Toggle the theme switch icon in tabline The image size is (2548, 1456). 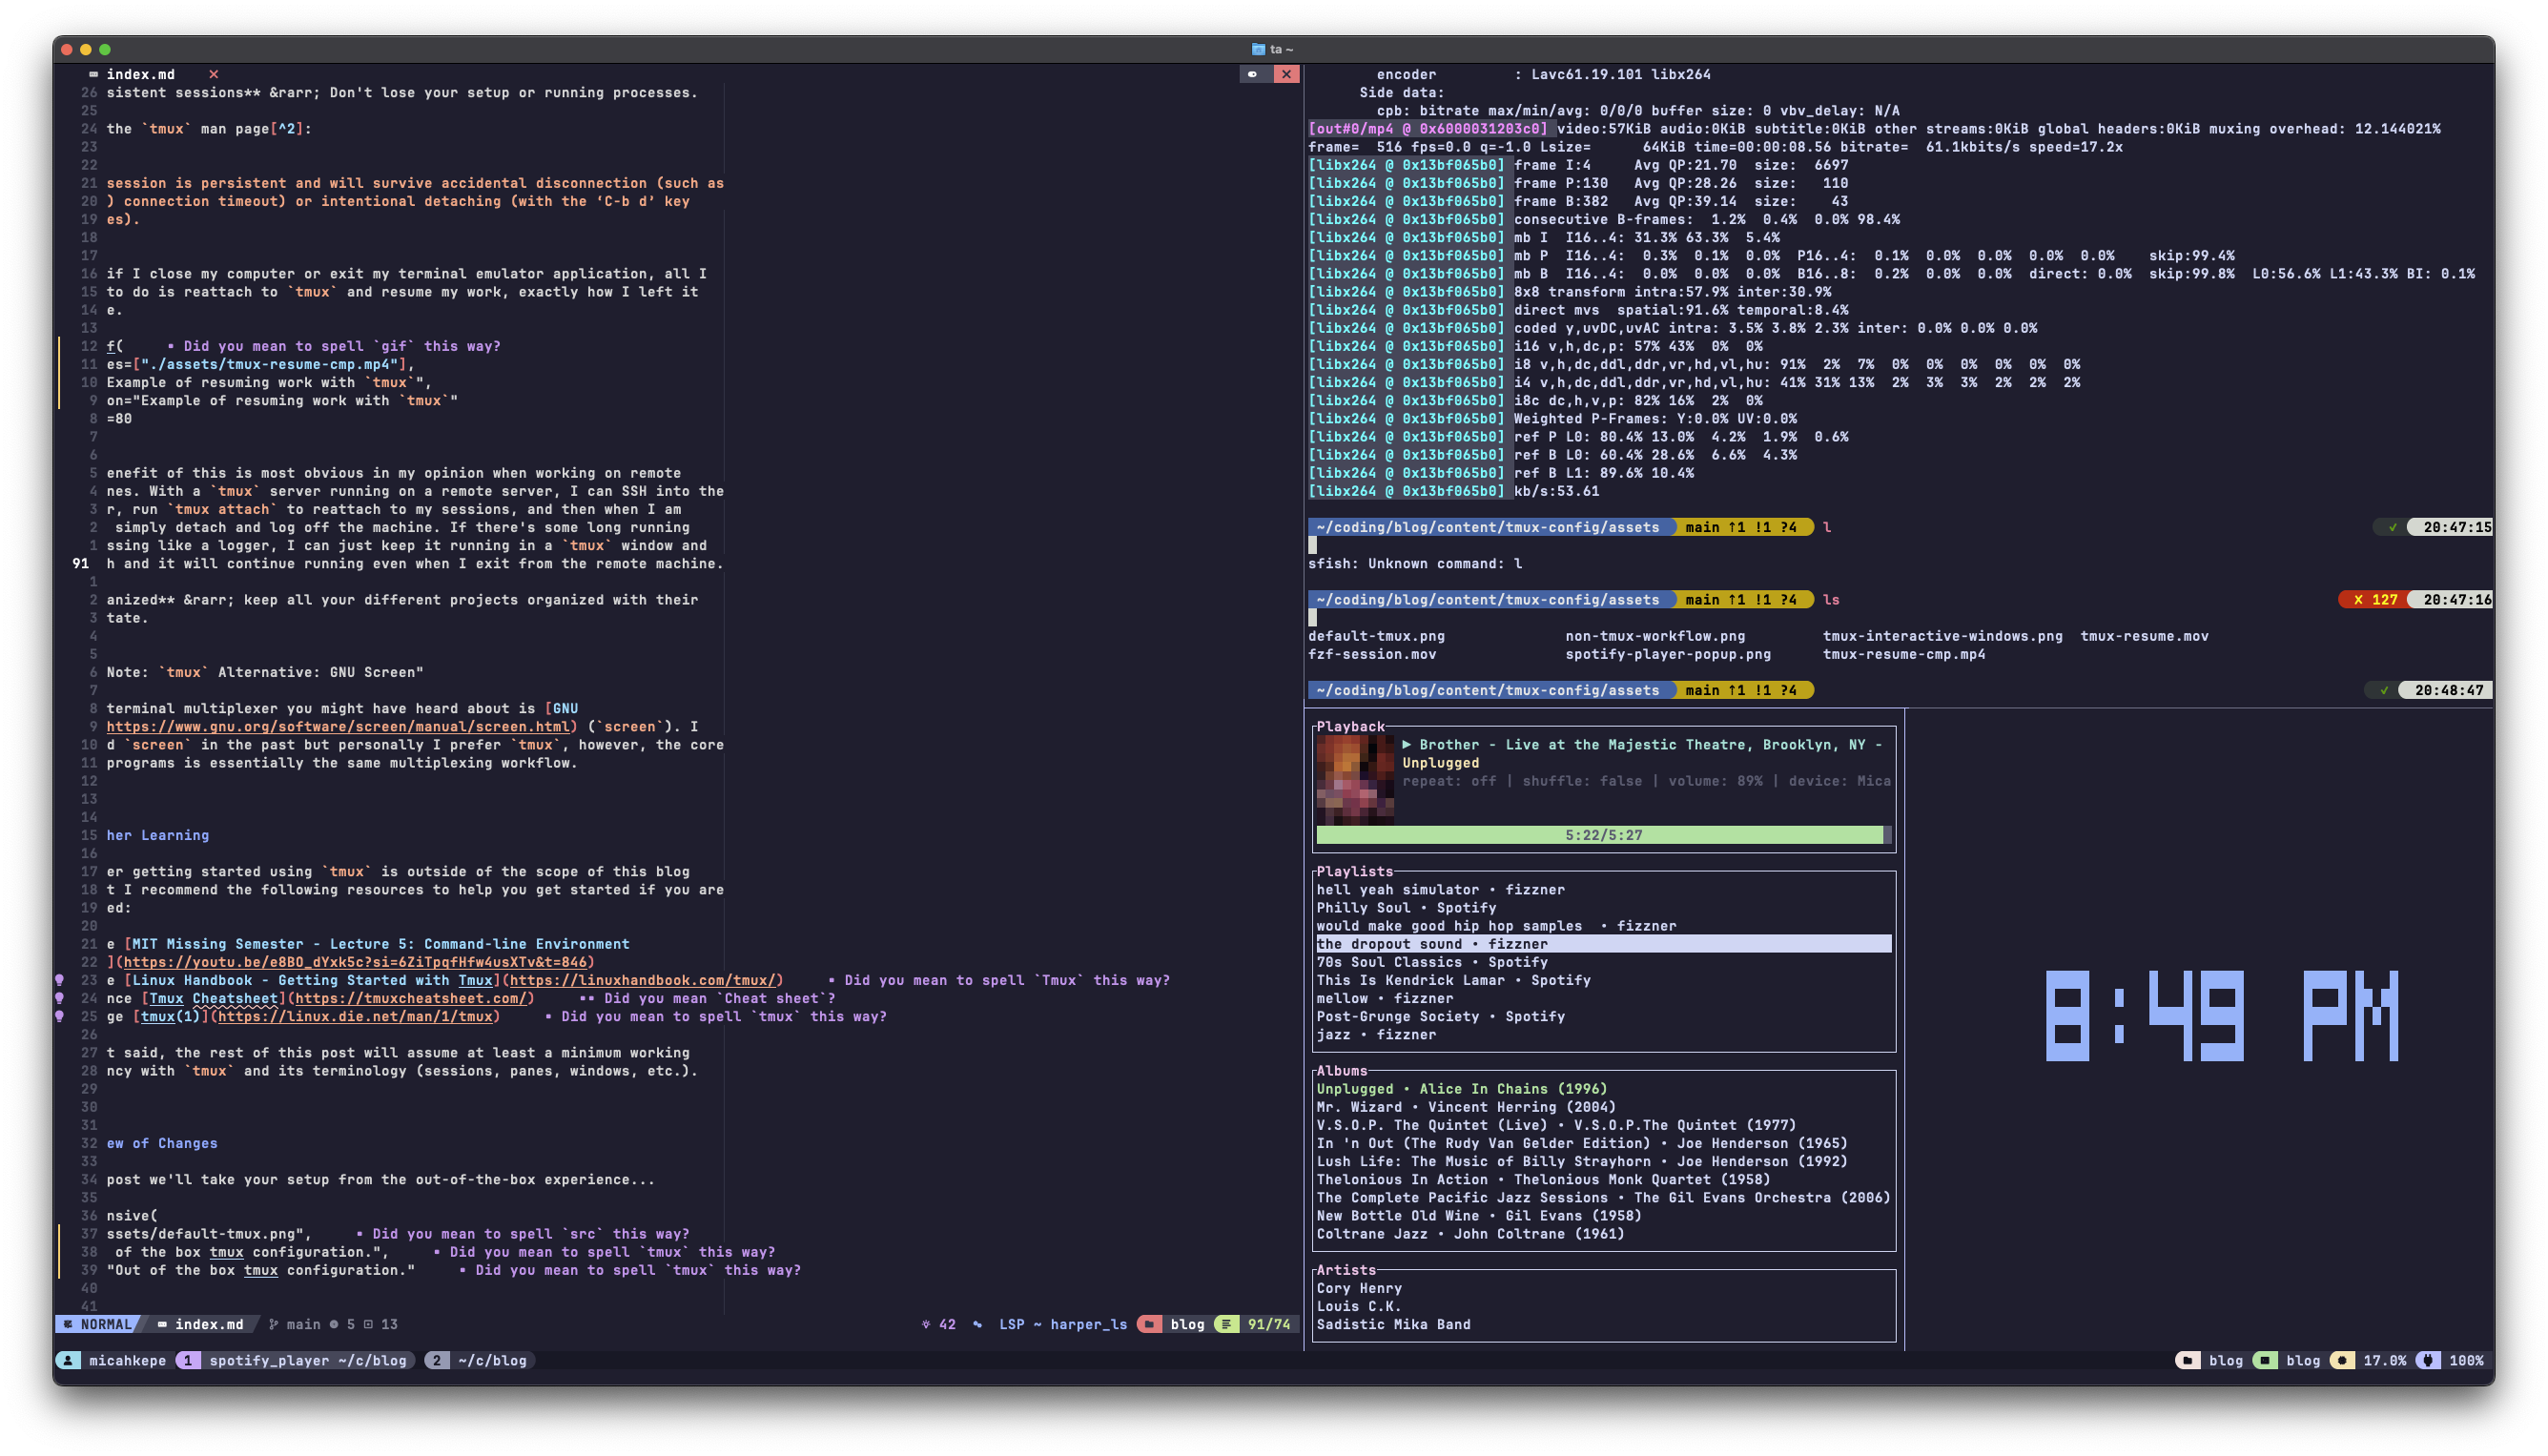point(1253,74)
